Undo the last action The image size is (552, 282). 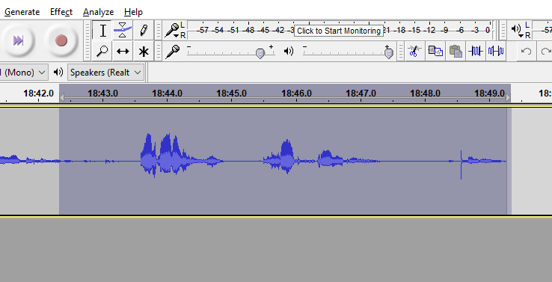coord(526,52)
